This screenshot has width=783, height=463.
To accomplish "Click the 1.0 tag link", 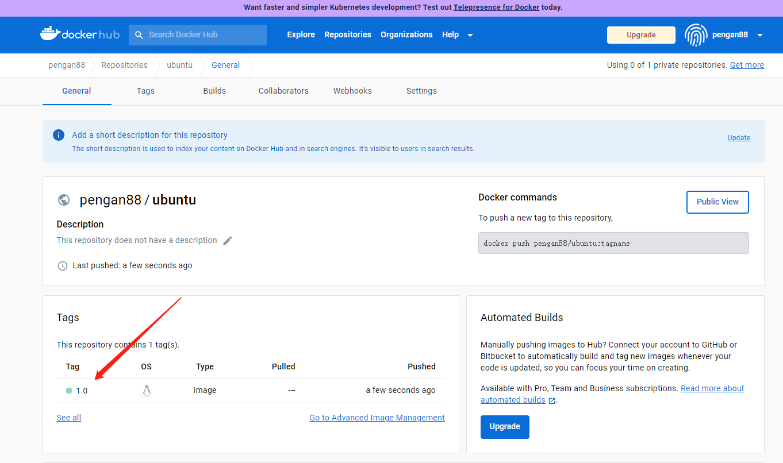I will tap(82, 391).
